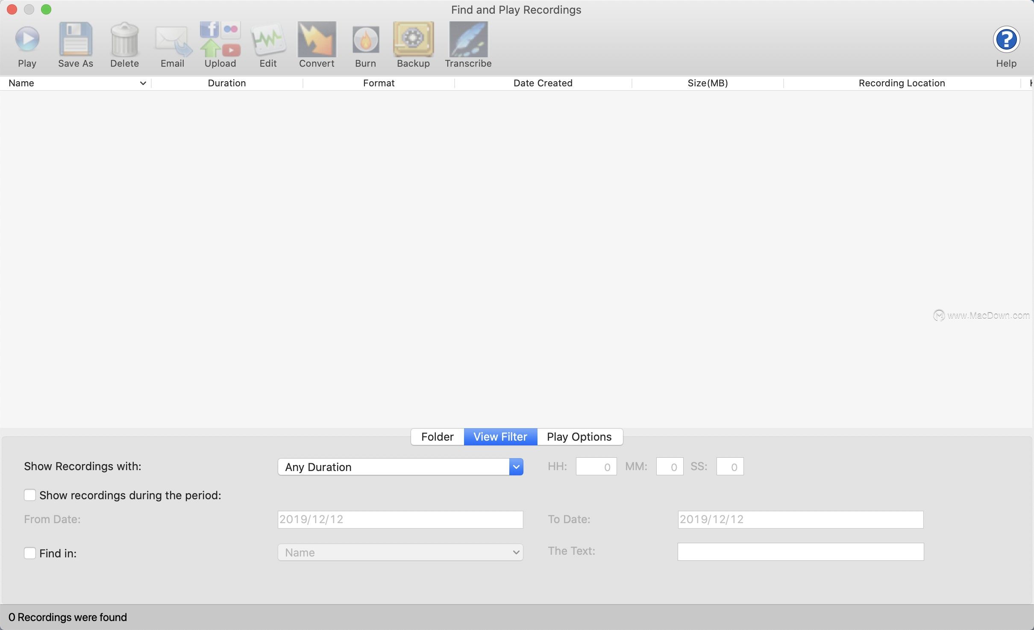This screenshot has width=1034, height=630.
Task: Click the Play toolbar icon
Action: click(x=27, y=39)
